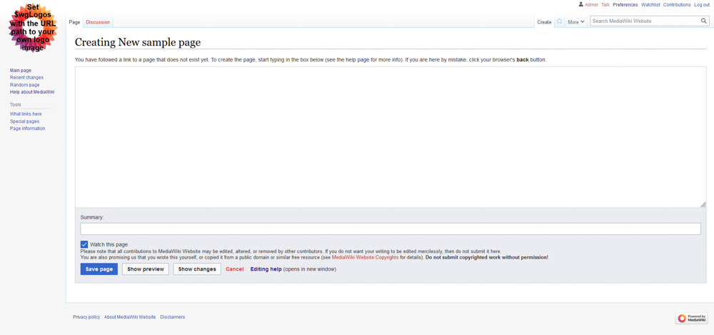Click Show changes button
Screen dimensions: 714x335
coord(197,269)
